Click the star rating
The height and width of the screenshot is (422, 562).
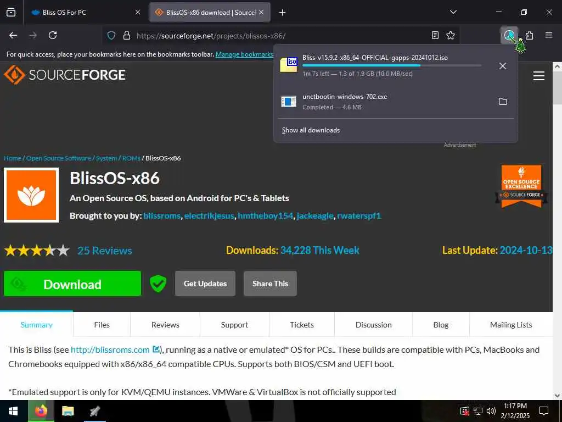pos(37,251)
